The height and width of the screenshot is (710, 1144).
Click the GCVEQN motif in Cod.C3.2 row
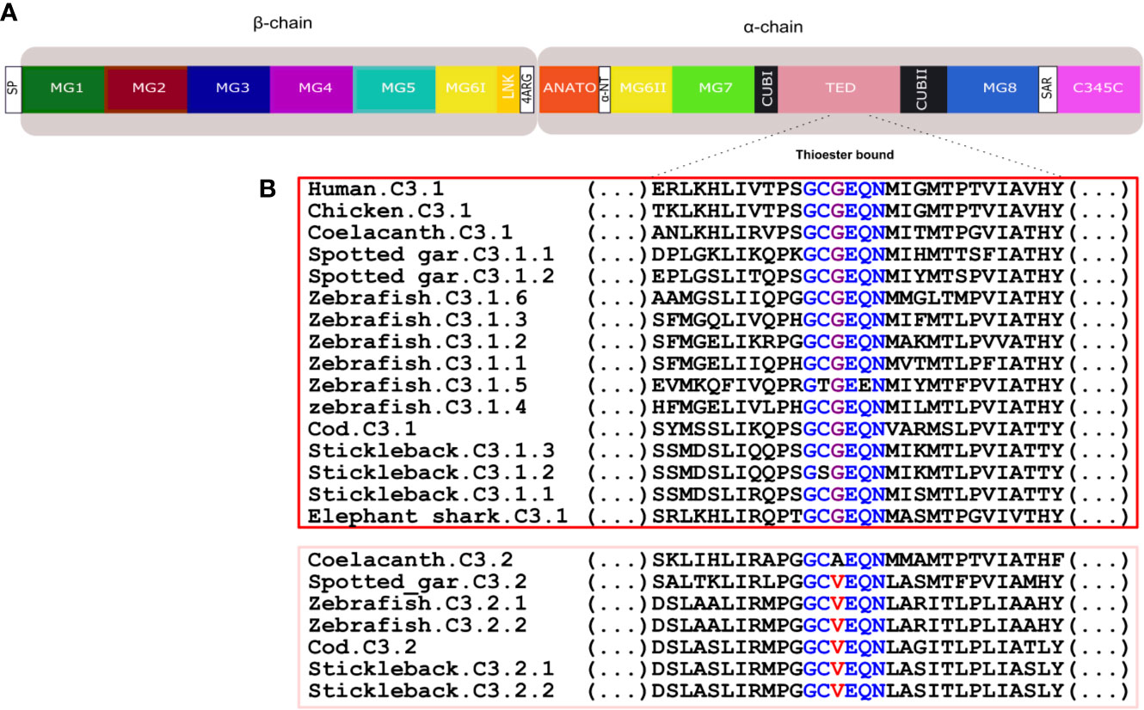pos(844,646)
